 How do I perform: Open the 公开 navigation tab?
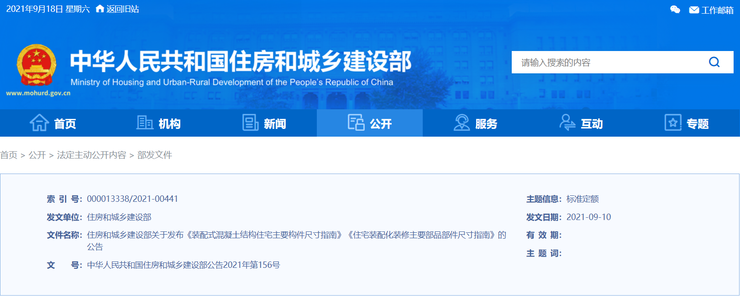coord(370,123)
